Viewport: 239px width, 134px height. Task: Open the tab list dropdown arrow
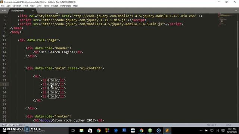tap(236, 10)
